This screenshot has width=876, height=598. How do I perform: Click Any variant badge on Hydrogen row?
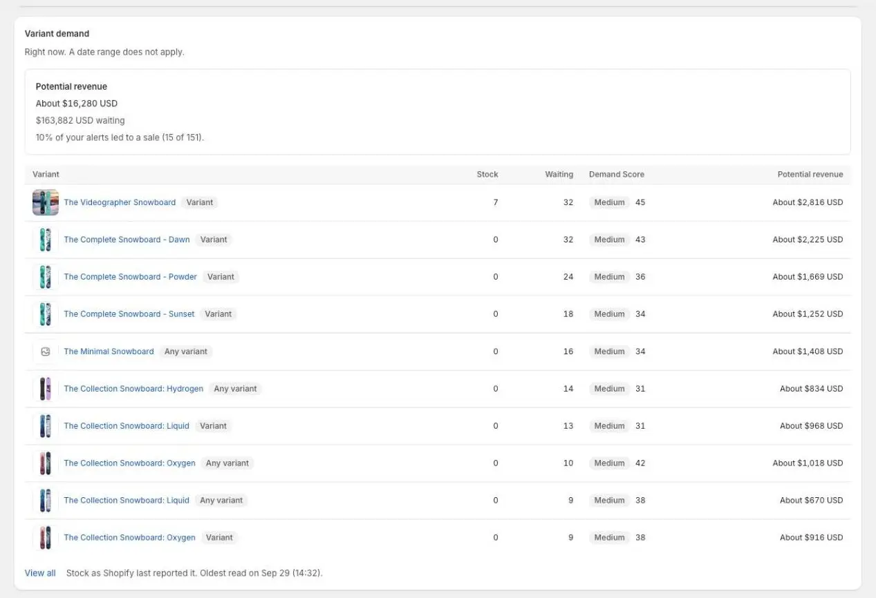point(235,389)
